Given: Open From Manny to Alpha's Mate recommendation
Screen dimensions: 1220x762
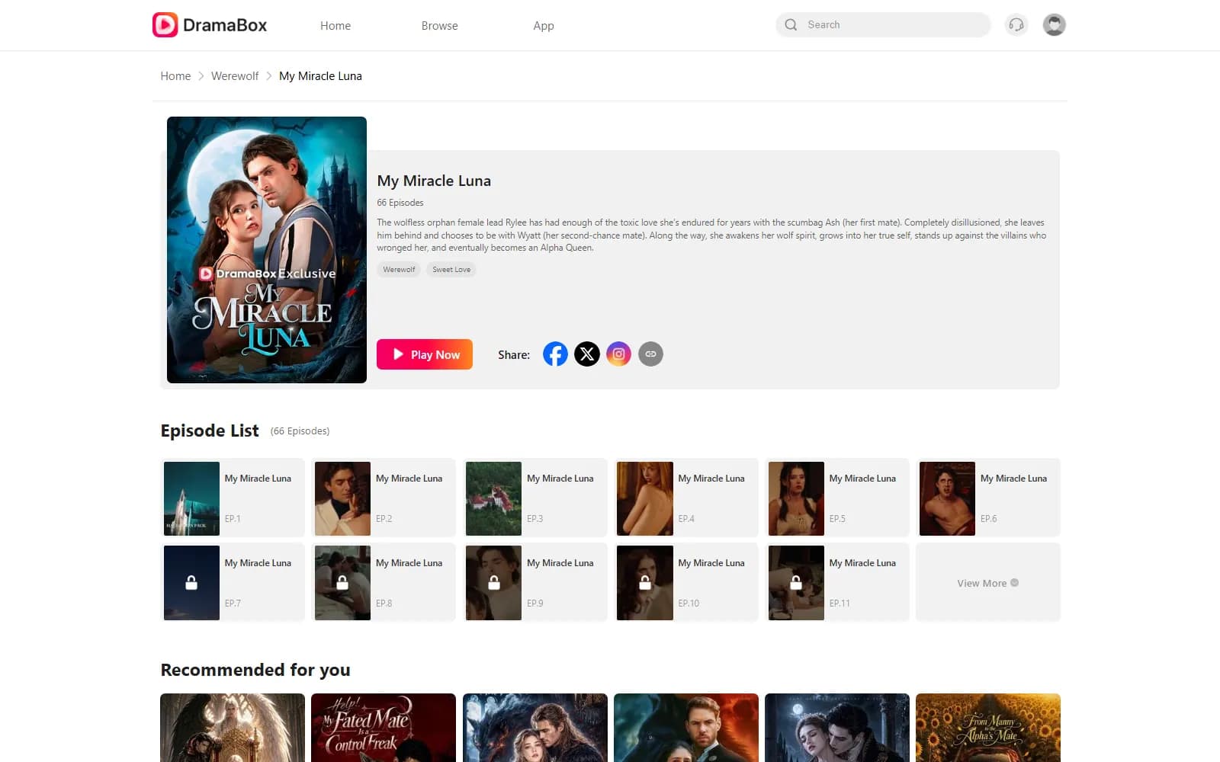Looking at the screenshot, I should [988, 728].
